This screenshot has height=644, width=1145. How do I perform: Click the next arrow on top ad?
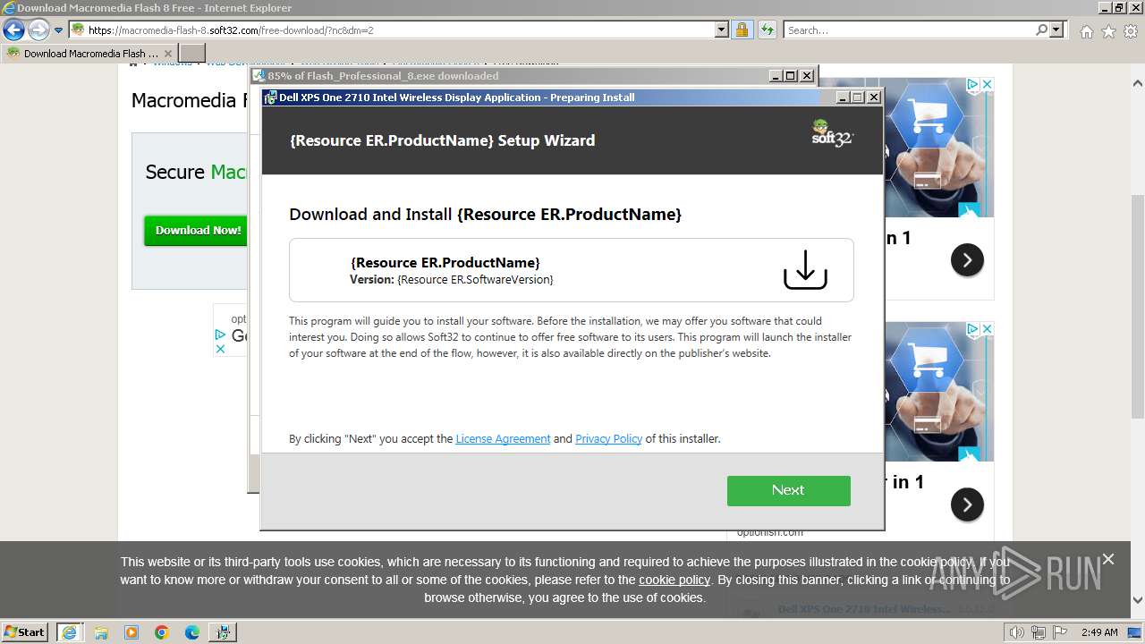coord(967,259)
